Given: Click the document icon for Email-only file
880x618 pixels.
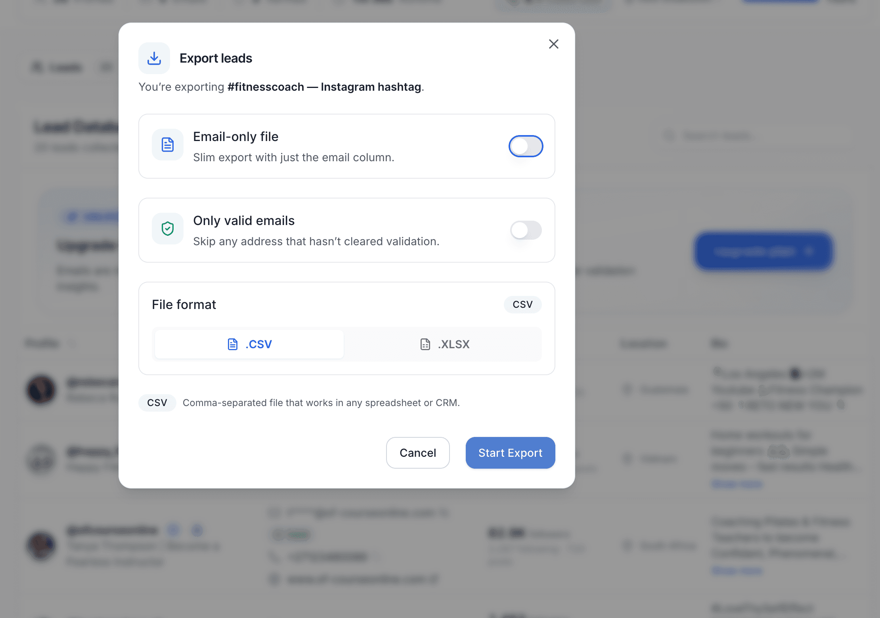Looking at the screenshot, I should [x=168, y=145].
